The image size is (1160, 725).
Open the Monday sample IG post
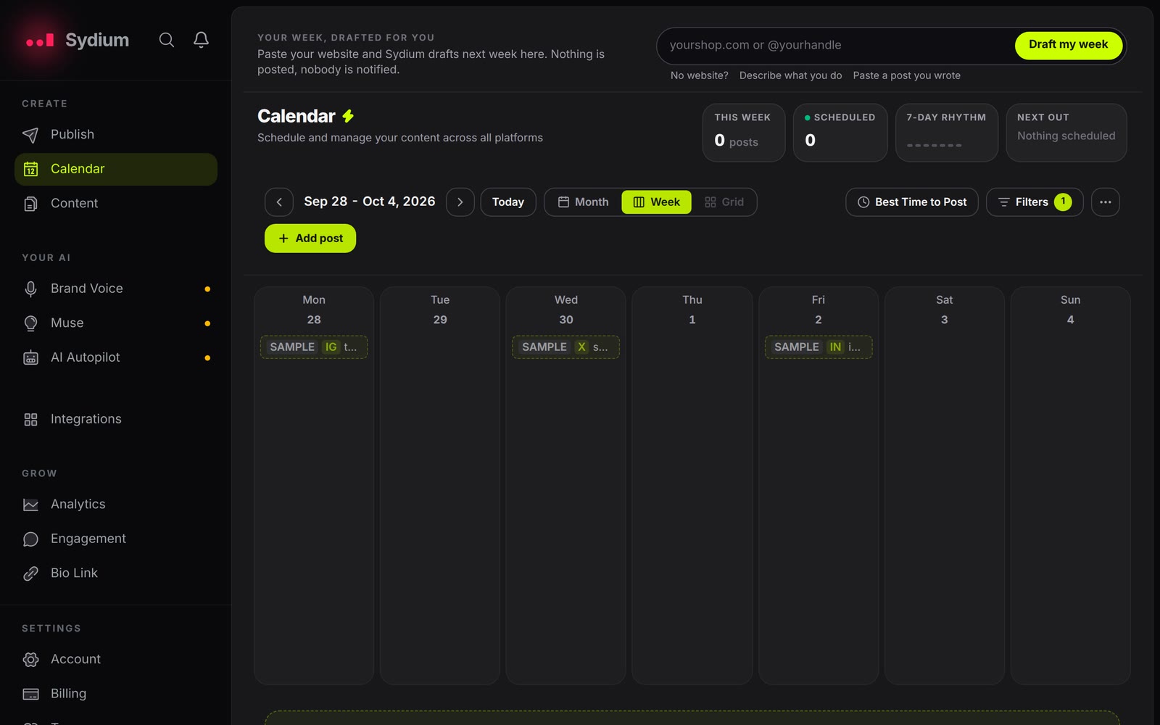[314, 347]
